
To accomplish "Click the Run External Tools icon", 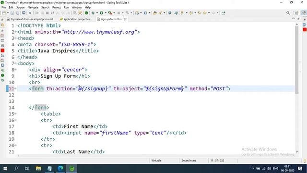I will pyautogui.click(x=110, y=13).
